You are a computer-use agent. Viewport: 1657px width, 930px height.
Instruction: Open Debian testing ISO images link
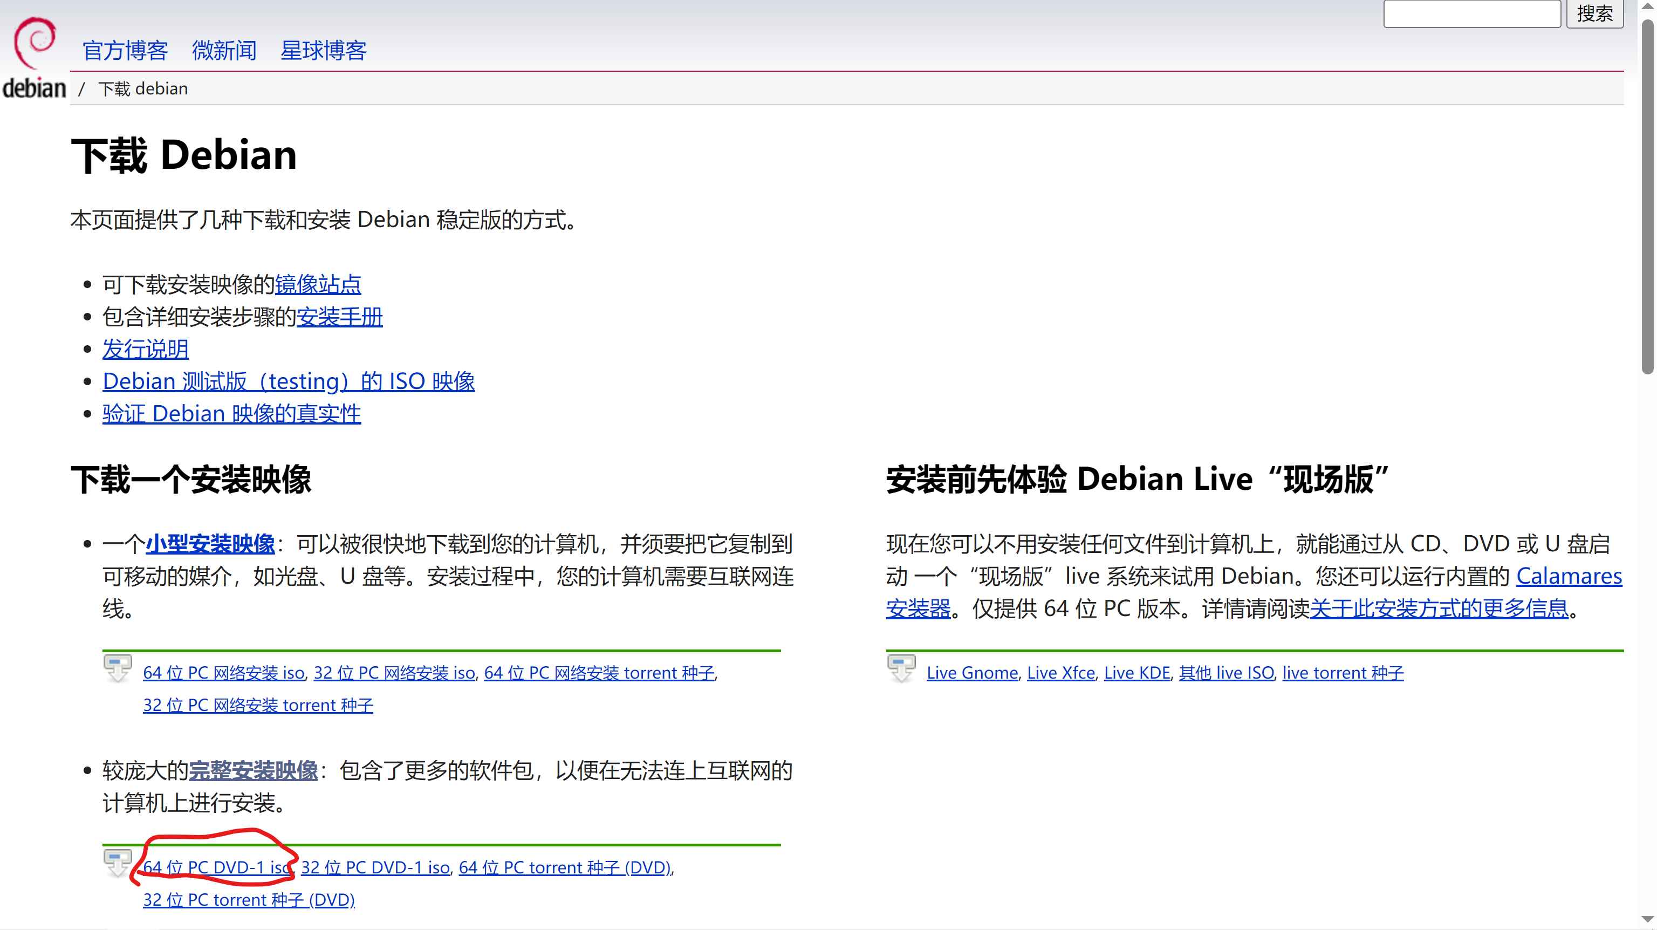click(288, 381)
